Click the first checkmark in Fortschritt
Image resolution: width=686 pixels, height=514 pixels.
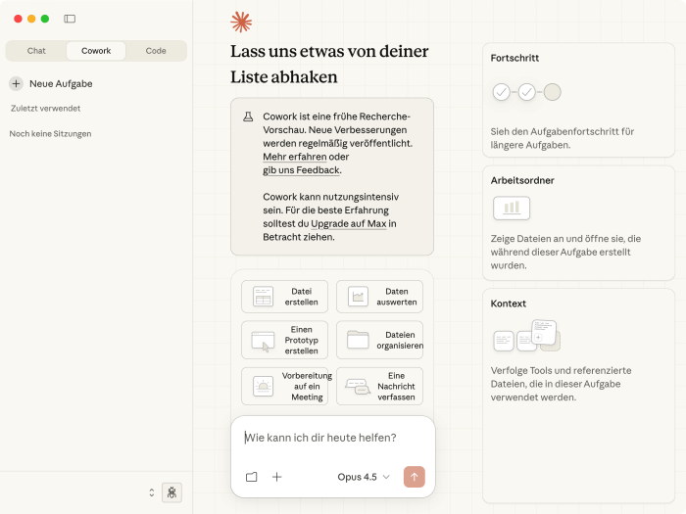(502, 92)
